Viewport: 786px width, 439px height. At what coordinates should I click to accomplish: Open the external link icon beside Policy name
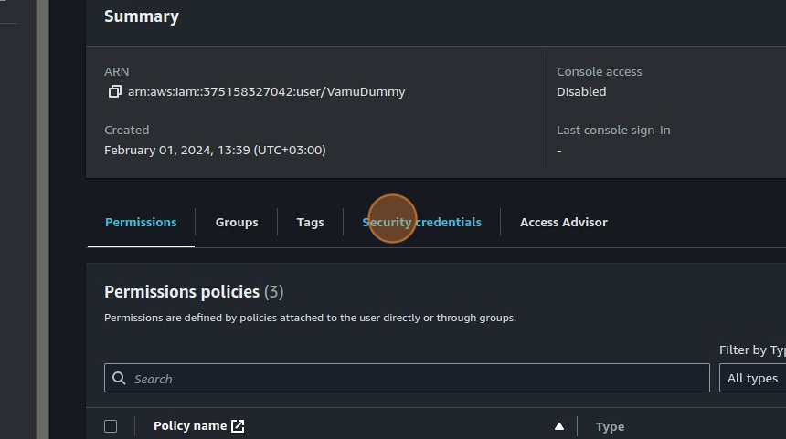click(x=238, y=425)
